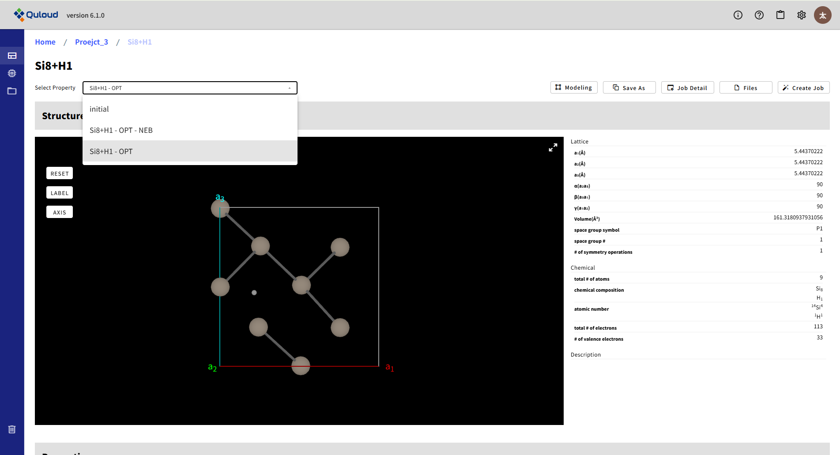Click the user avatar in top right
The height and width of the screenshot is (455, 840).
822,15
